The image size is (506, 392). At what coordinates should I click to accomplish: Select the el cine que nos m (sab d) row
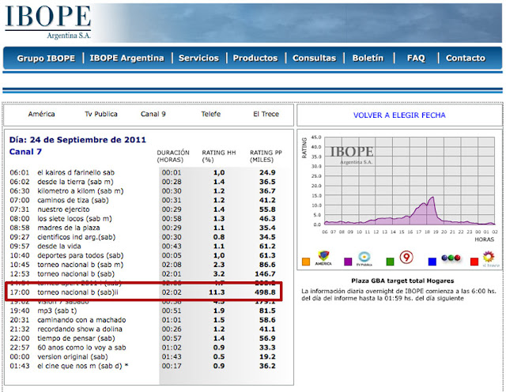142,366
